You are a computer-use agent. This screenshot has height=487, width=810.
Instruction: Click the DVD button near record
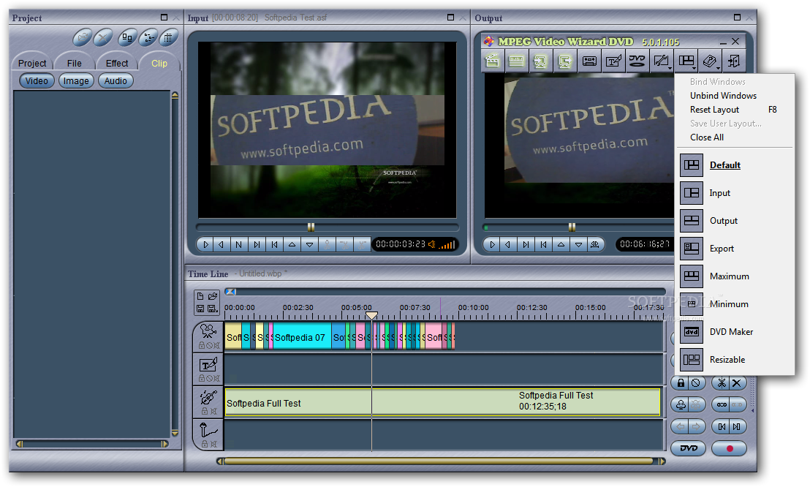coord(688,448)
